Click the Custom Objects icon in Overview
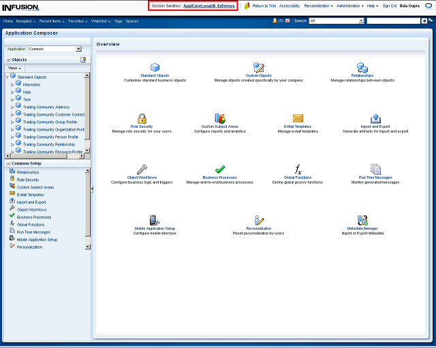The height and width of the screenshot is (348, 436). tap(258, 67)
